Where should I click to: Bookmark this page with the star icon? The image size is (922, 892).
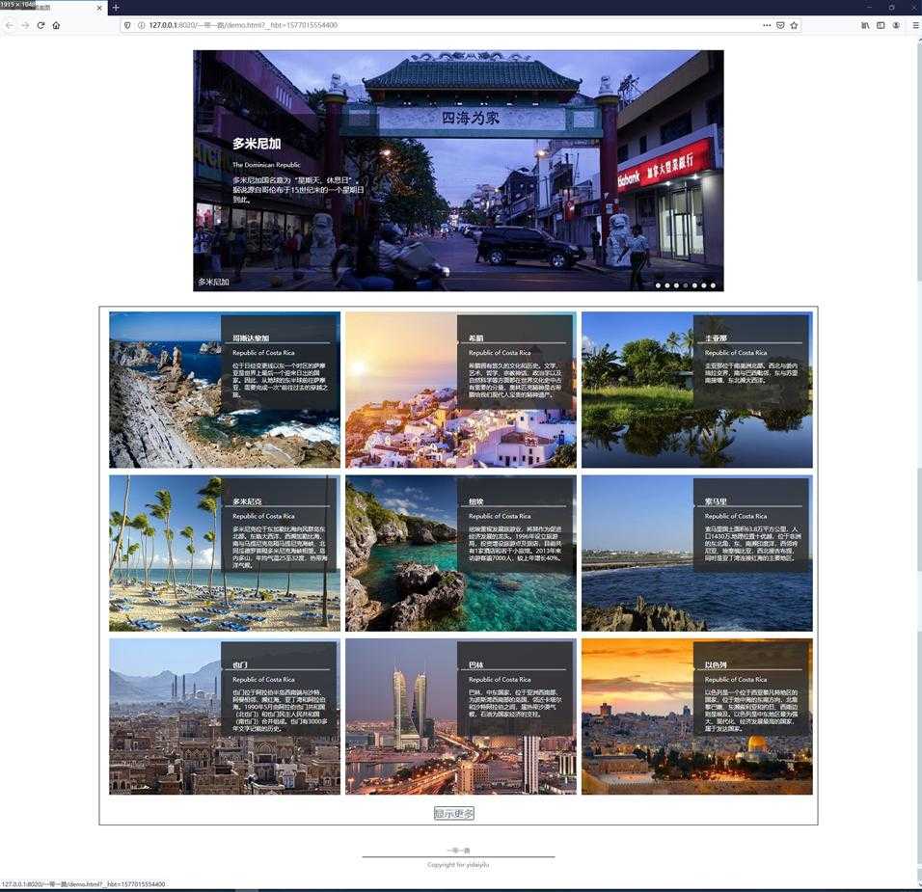[x=795, y=25]
